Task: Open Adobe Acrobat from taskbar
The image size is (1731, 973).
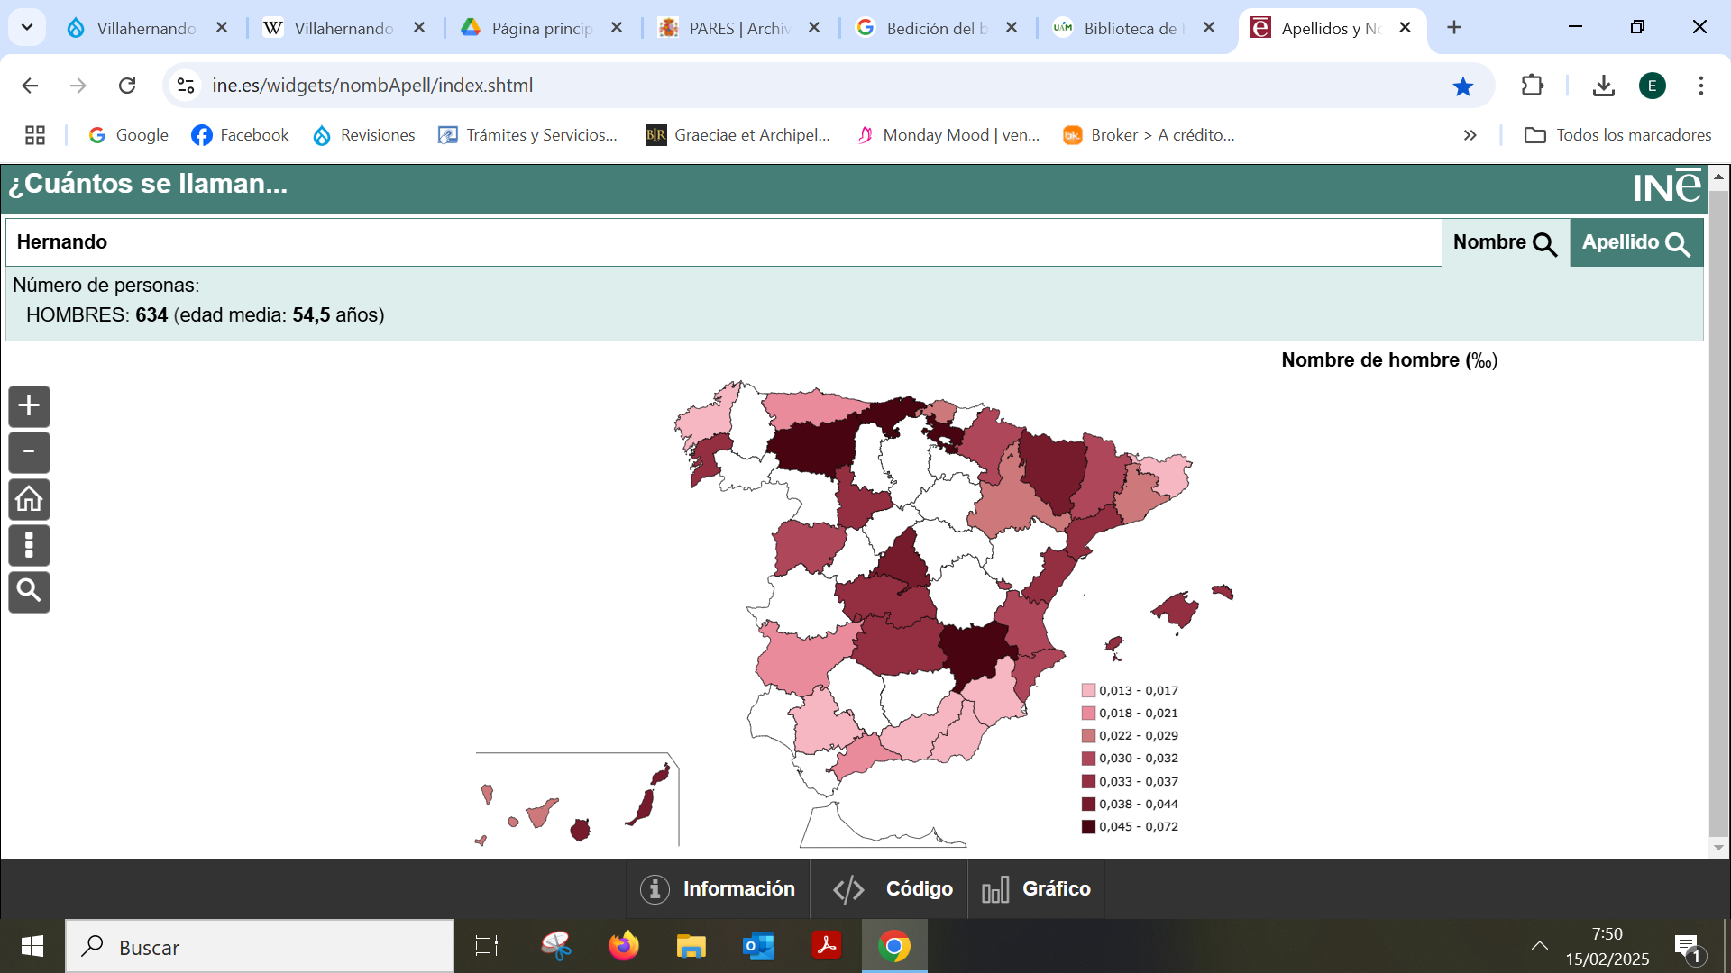Action: tap(826, 946)
